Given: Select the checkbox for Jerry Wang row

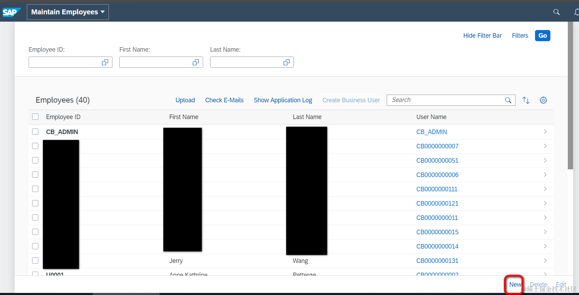Looking at the screenshot, I should [x=35, y=260].
